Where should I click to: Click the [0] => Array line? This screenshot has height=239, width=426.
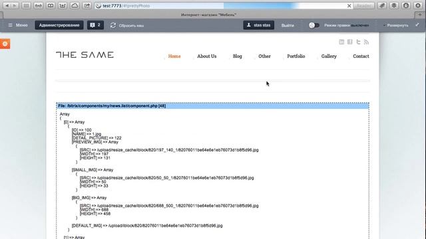point(74,122)
